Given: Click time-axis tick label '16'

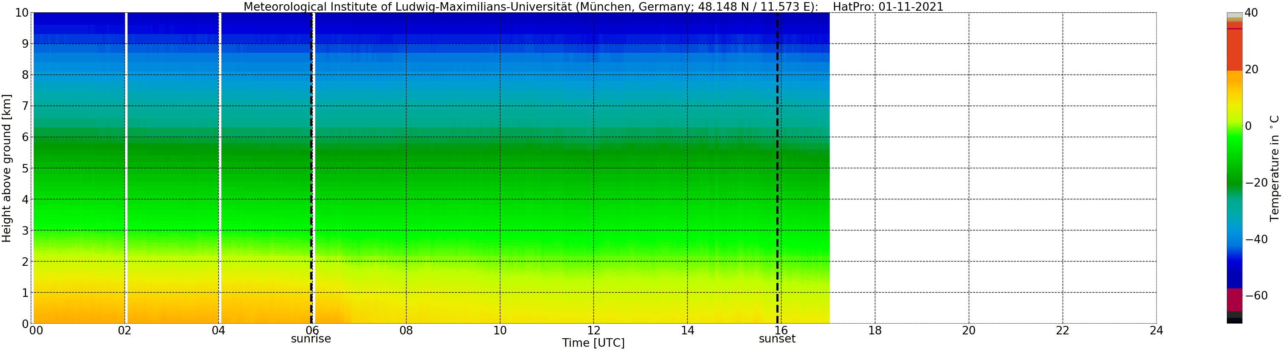Looking at the screenshot, I should [x=781, y=331].
